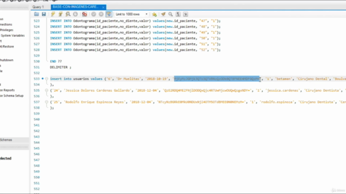Execute the whole script with lightning icon
346x194 pixels.
53,15
